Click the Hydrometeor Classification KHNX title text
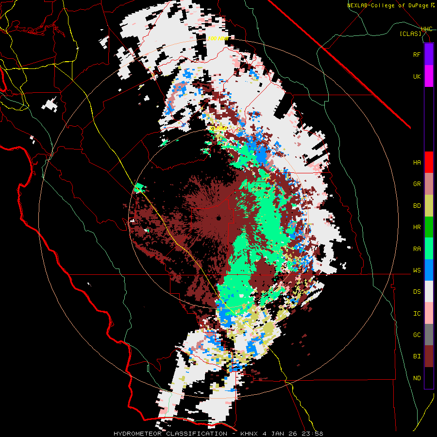This screenshot has height=437, width=437. [218, 434]
